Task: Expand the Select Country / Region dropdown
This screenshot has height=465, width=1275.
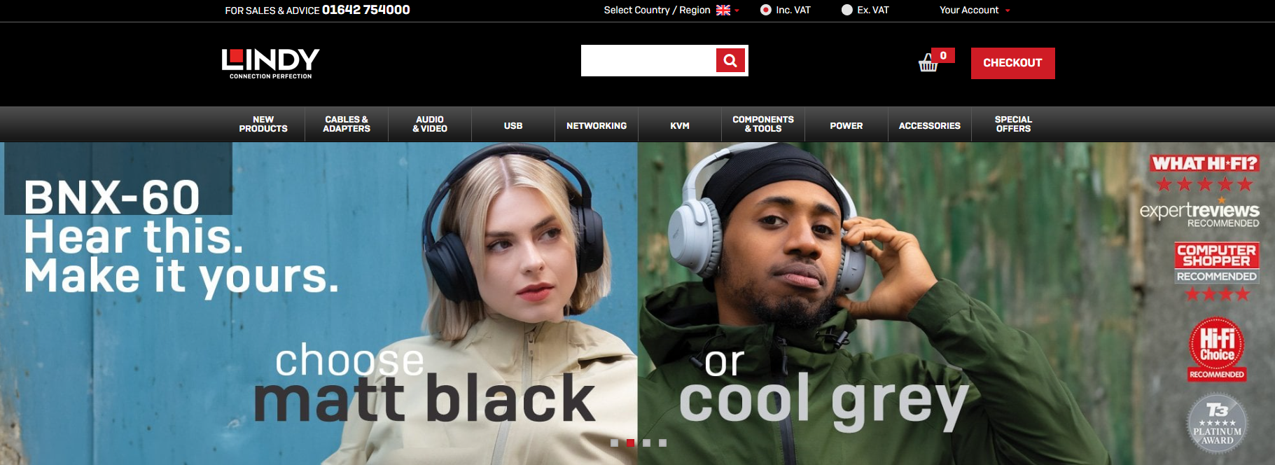Action: coord(671,10)
